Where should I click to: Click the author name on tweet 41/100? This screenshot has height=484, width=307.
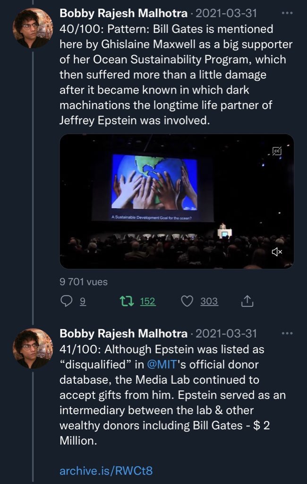pos(123,334)
